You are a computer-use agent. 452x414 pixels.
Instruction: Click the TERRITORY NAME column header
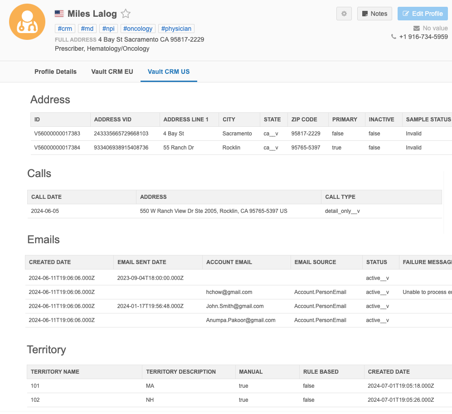(55, 372)
